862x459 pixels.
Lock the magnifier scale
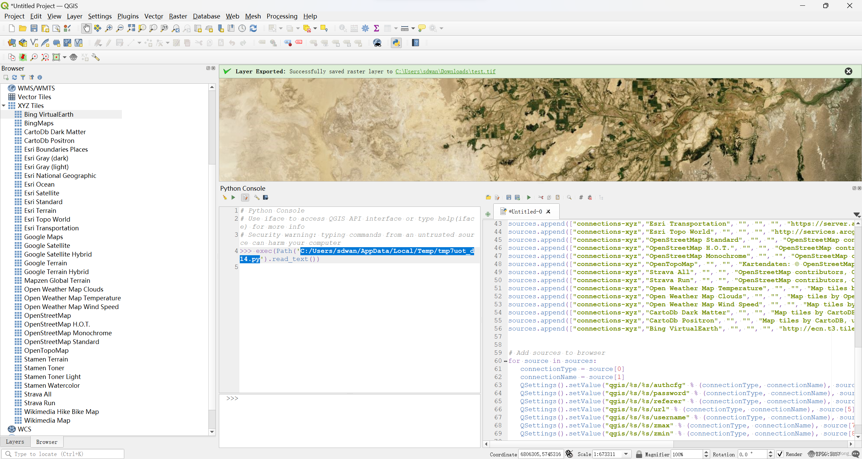tap(639, 454)
